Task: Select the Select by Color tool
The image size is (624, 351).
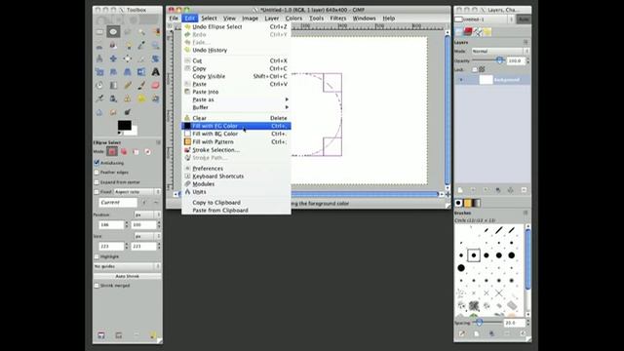Action: coord(155,32)
